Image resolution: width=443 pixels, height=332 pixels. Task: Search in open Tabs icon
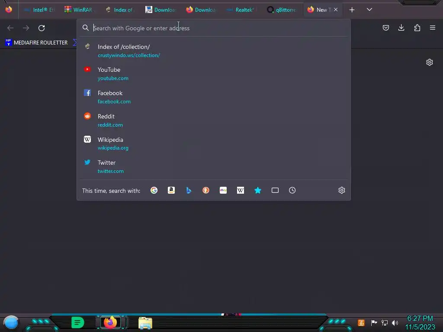click(x=275, y=190)
